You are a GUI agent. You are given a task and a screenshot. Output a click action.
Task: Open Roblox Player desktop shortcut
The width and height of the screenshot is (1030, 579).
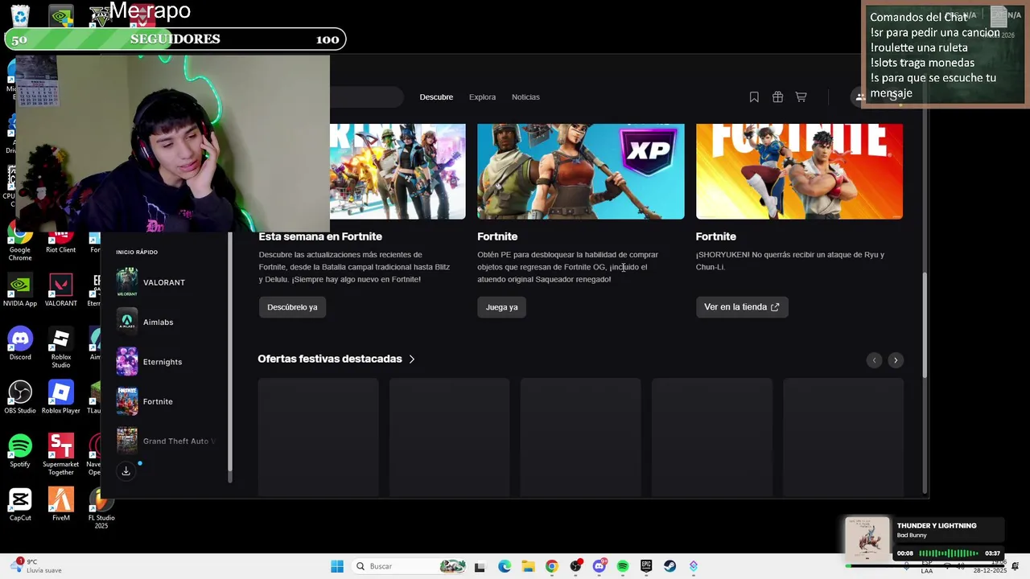tap(60, 397)
